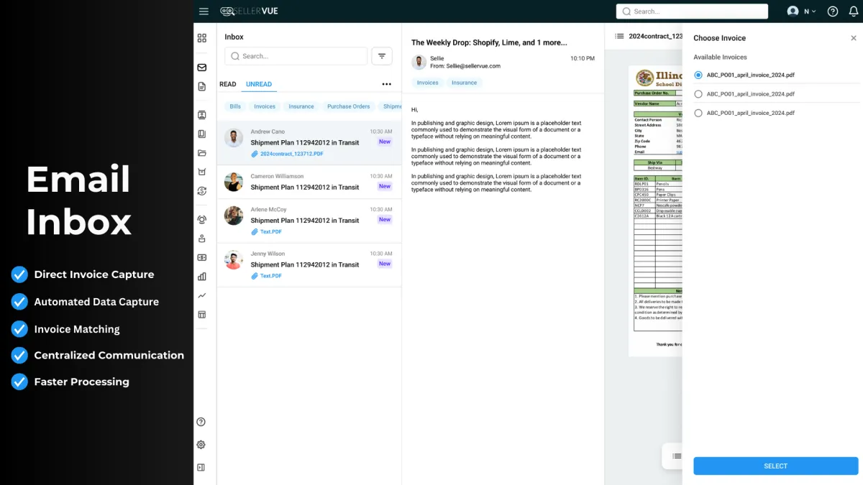Expand the user account N dropdown
This screenshot has width=863, height=485.
pos(802,11)
